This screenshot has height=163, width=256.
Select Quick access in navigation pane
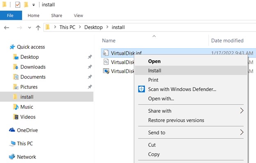click(x=31, y=47)
